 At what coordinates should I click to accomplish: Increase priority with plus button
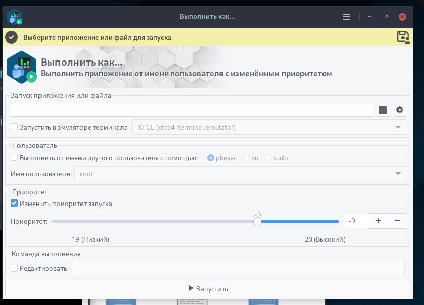tap(378, 221)
